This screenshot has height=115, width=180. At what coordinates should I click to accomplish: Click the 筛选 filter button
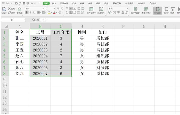point(173,10)
